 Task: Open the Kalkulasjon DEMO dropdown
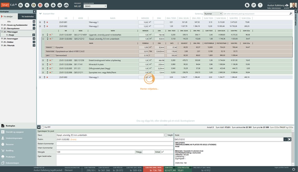pos(95,6)
